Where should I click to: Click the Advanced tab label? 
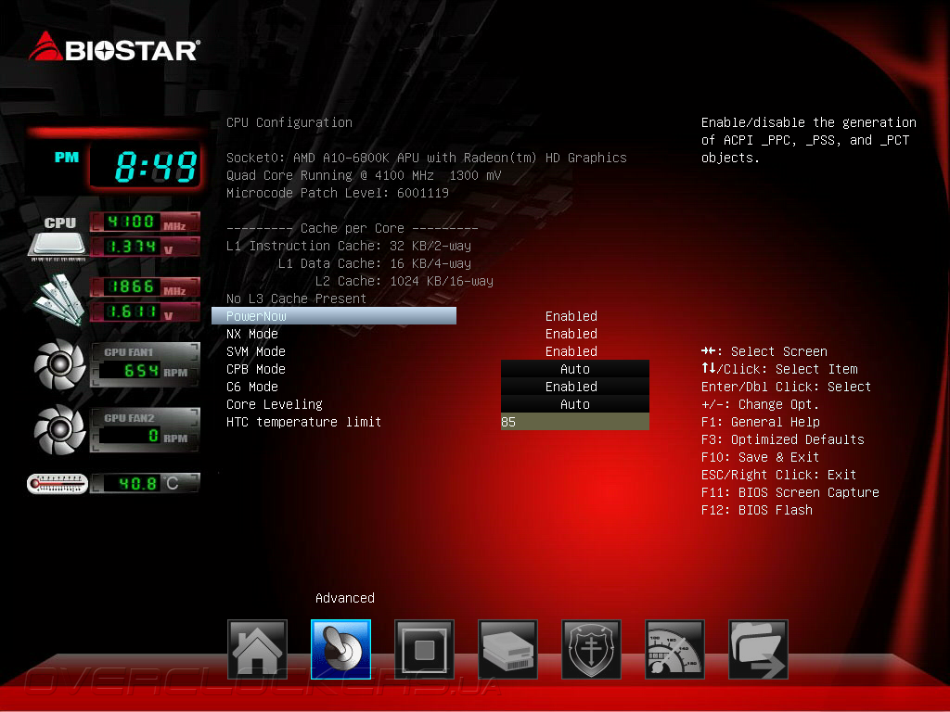345,598
